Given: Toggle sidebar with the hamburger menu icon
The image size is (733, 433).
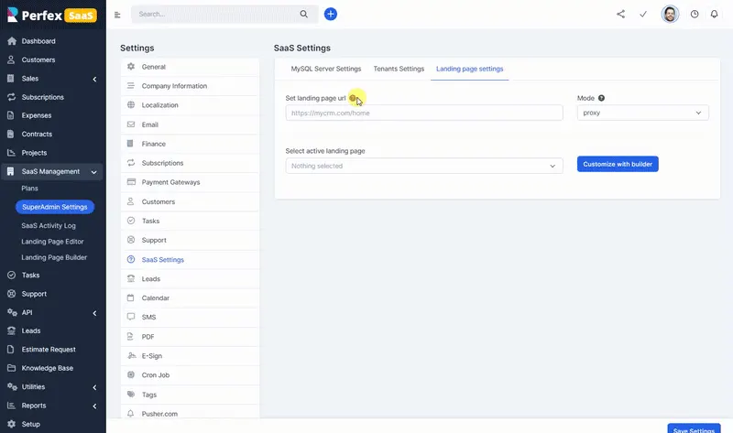Looking at the screenshot, I should tap(117, 15).
